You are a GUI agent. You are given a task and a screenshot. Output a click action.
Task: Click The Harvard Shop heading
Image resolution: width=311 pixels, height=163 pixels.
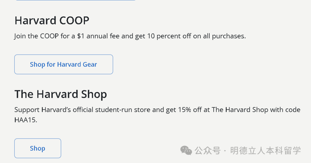tap(61, 94)
